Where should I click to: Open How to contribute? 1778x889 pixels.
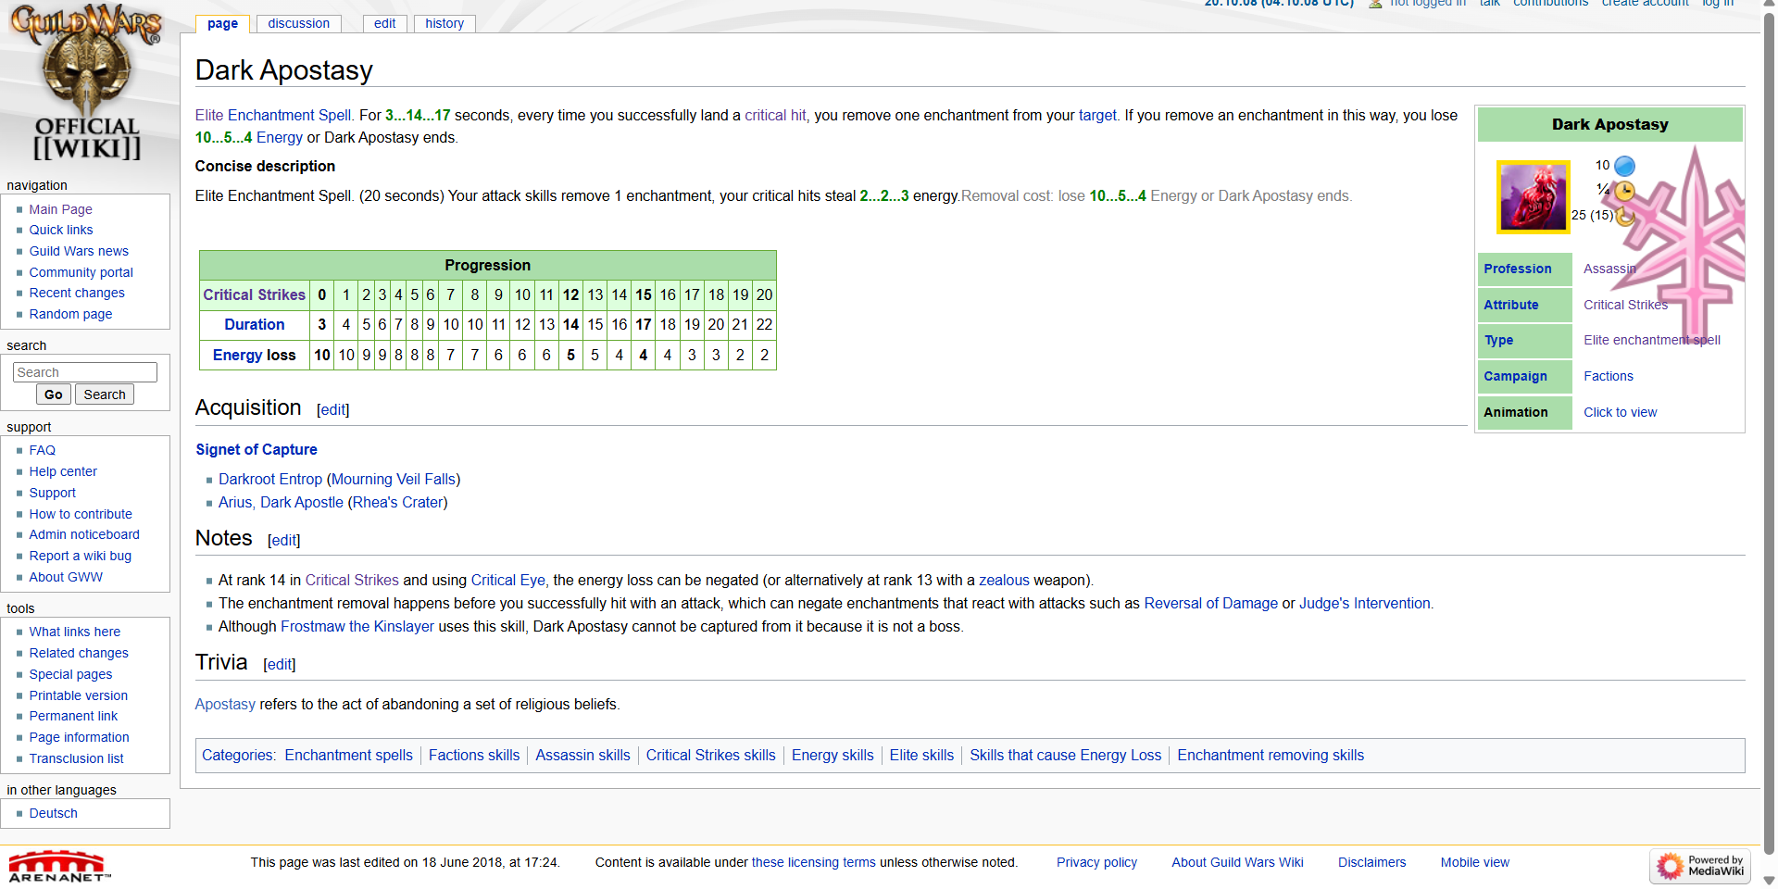(81, 514)
